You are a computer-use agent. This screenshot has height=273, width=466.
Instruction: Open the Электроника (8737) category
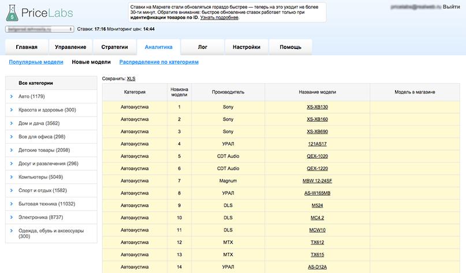click(41, 217)
